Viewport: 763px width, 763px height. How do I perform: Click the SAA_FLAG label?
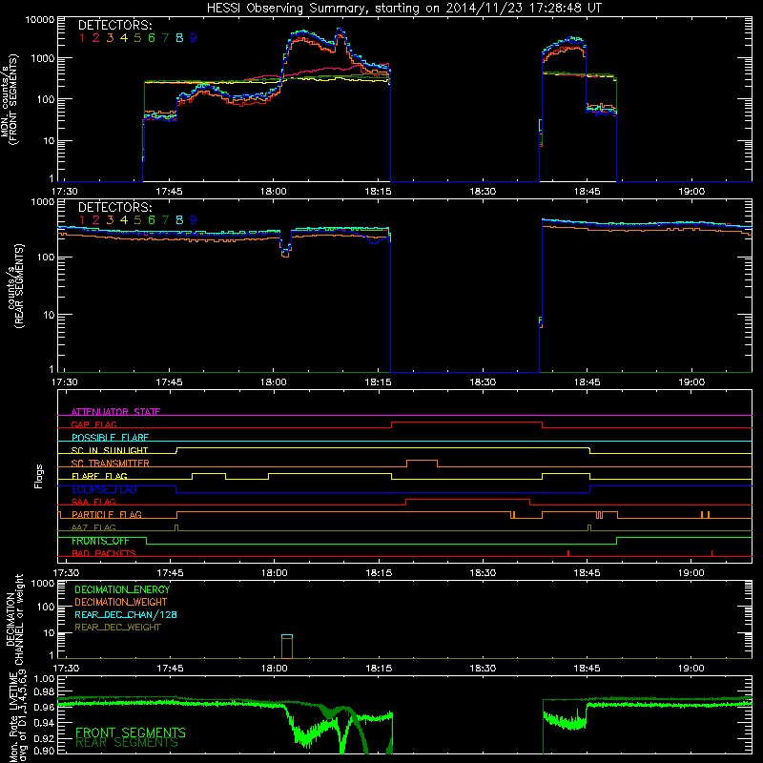pyautogui.click(x=93, y=502)
